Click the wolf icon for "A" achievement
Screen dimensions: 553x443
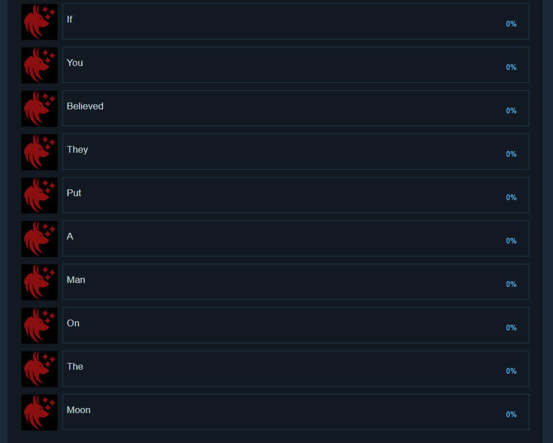[x=39, y=239]
